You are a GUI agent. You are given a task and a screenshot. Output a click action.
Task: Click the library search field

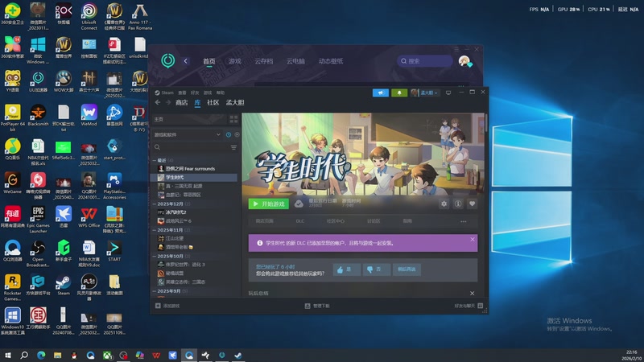click(191, 147)
